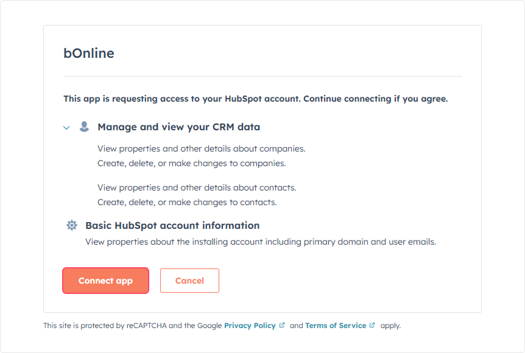This screenshot has height=353, width=525.
Task: Click the gear icon for account information
Action: click(x=72, y=225)
